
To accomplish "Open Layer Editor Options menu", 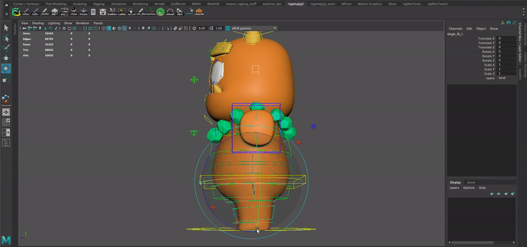I will click(468, 188).
